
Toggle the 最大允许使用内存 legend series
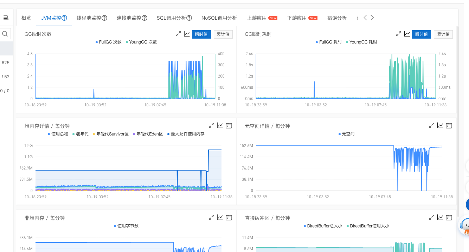(x=186, y=134)
